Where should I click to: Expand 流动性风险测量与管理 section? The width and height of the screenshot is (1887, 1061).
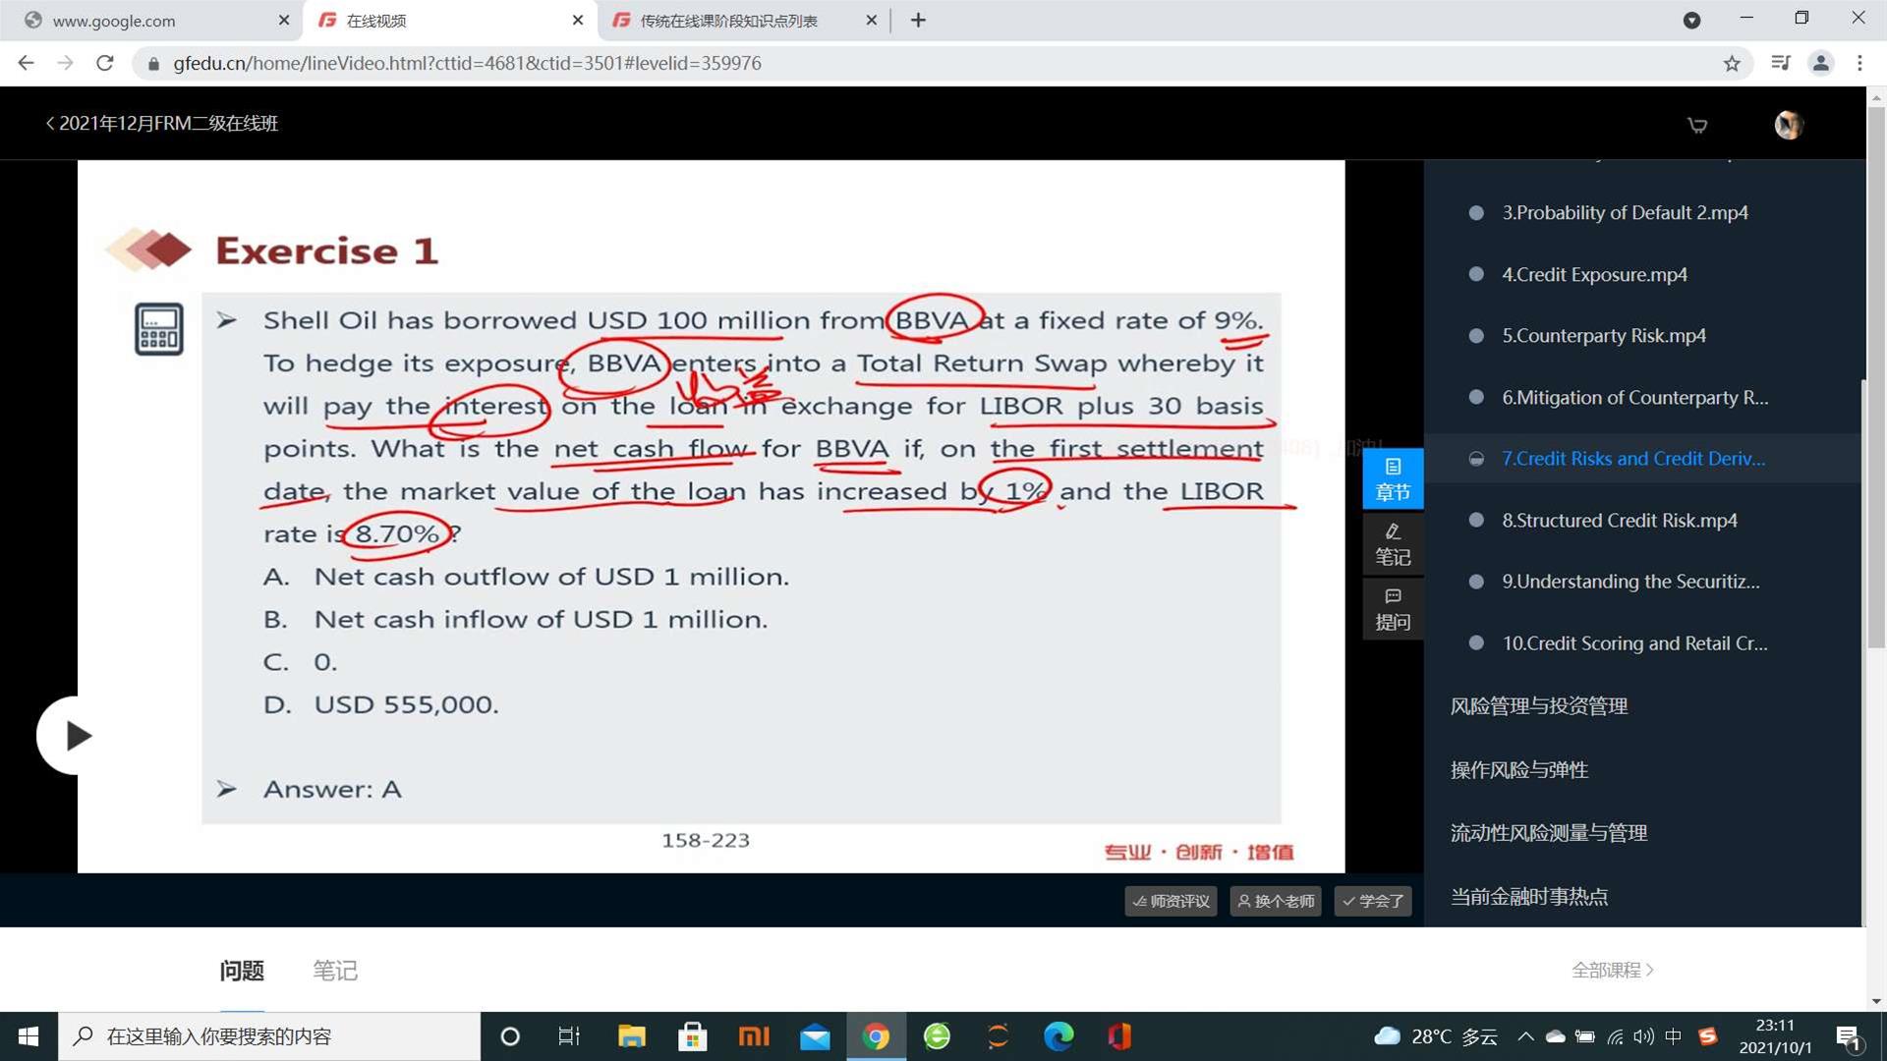click(x=1548, y=833)
